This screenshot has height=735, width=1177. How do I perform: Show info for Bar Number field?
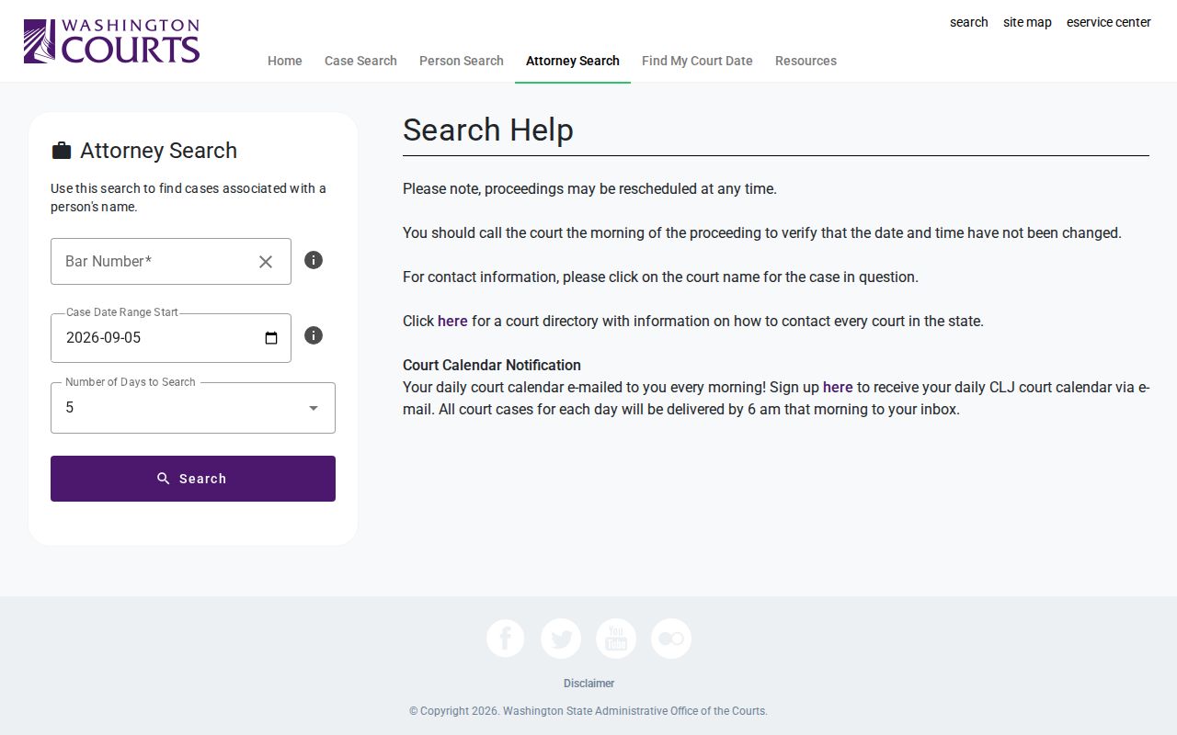[x=314, y=260]
